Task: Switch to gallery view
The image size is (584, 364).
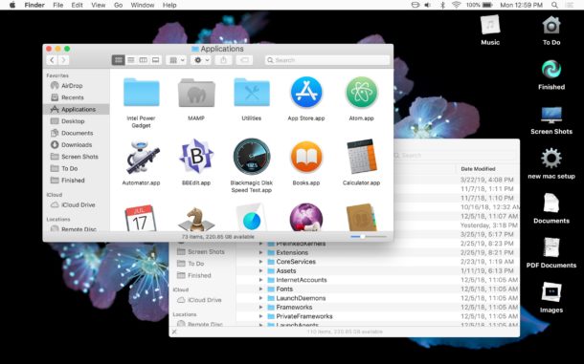Action: tap(155, 60)
